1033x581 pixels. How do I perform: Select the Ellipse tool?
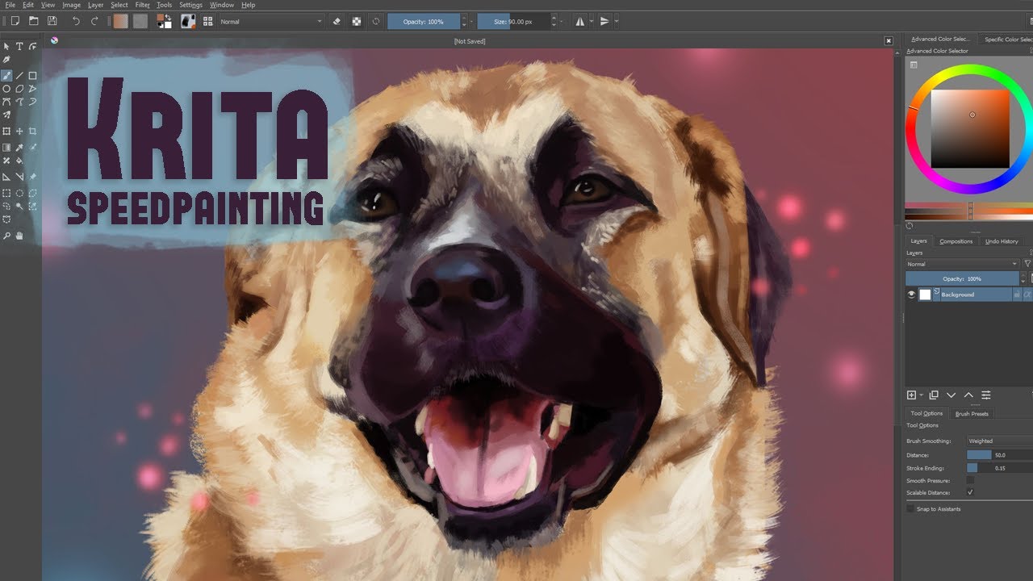click(6, 89)
